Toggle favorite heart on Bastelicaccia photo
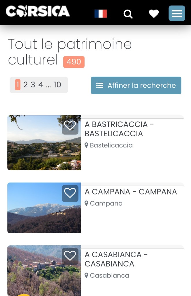The image size is (191, 296). [70, 126]
